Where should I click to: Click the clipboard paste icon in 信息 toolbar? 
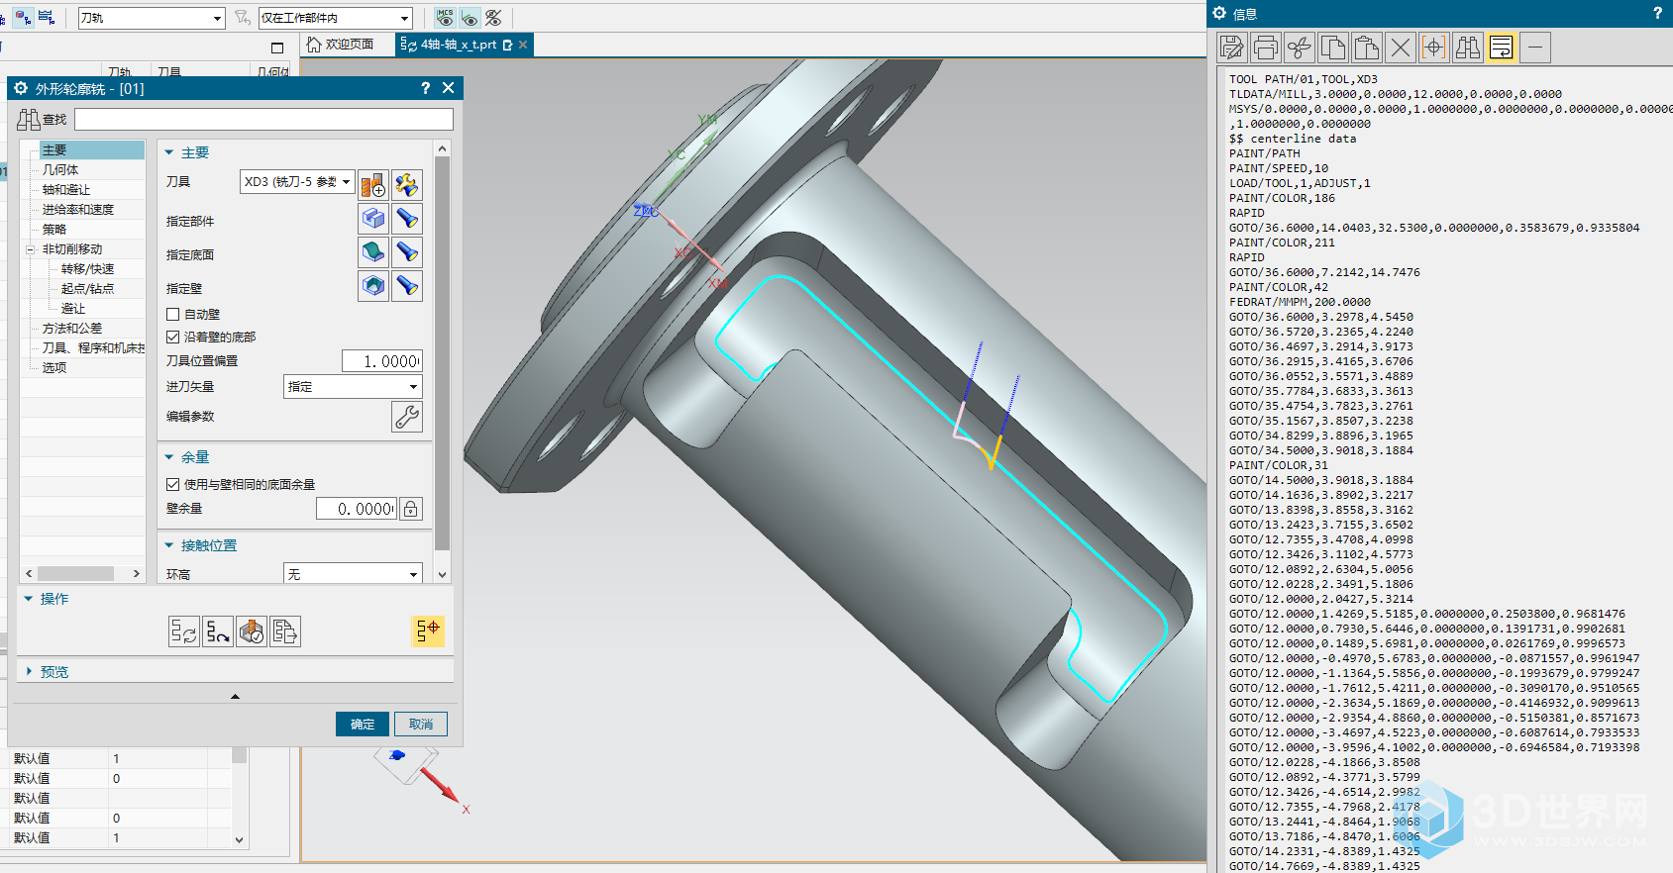[1367, 48]
